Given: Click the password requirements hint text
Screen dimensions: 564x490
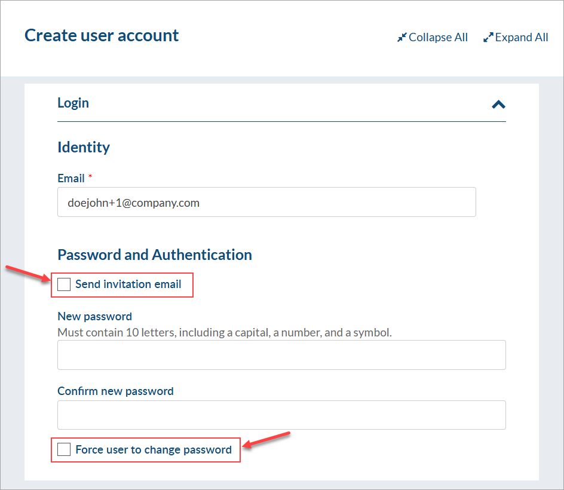Looking at the screenshot, I should point(224,332).
